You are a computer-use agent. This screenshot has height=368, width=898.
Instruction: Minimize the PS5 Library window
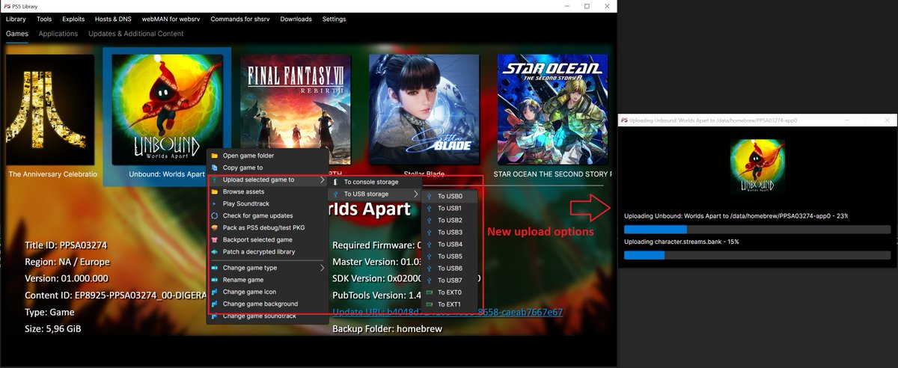(566, 6)
